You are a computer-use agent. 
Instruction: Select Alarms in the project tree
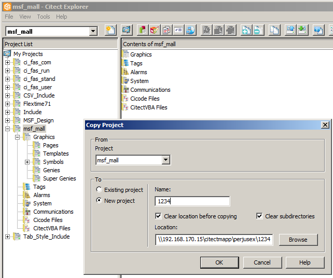41,195
